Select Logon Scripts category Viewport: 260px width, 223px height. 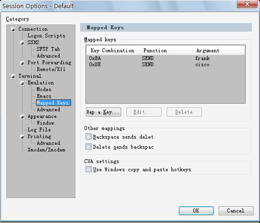tap(46, 35)
